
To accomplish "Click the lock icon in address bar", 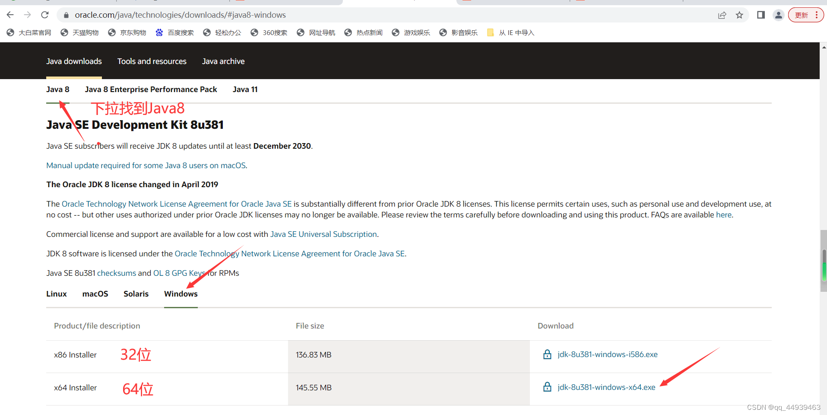I will point(66,15).
